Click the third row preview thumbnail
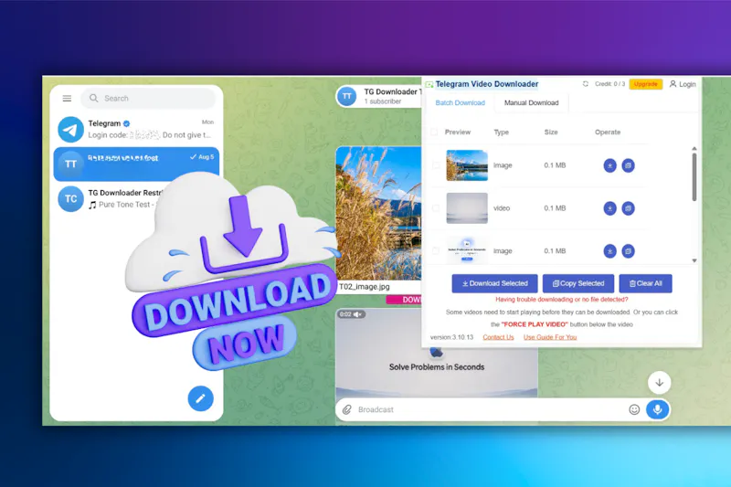 [467, 250]
